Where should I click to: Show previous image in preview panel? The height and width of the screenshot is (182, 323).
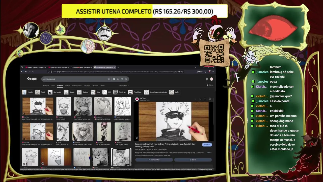point(195,99)
